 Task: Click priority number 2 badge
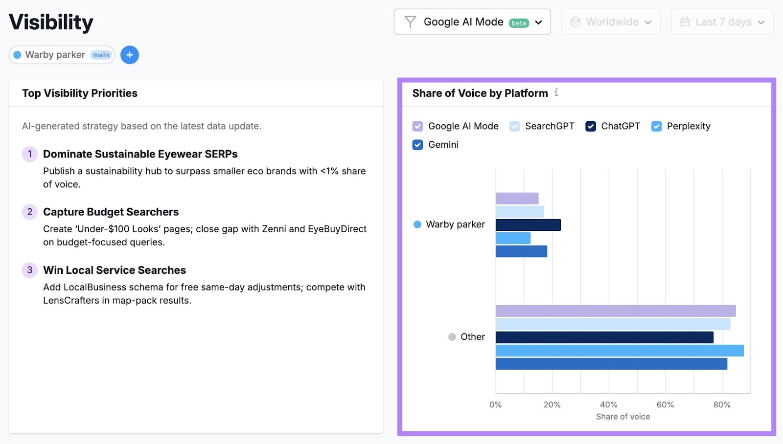30,212
